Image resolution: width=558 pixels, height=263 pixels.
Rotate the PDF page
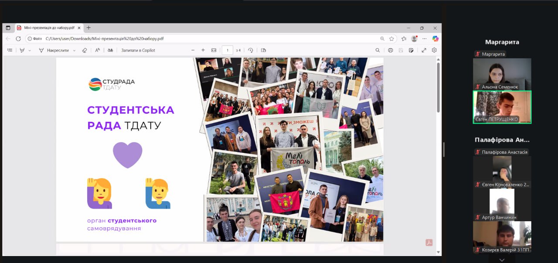pyautogui.click(x=251, y=51)
